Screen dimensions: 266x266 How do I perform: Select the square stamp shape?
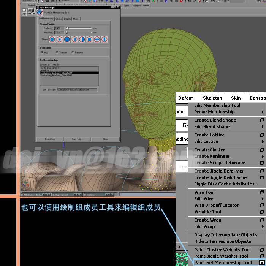[89, 40]
